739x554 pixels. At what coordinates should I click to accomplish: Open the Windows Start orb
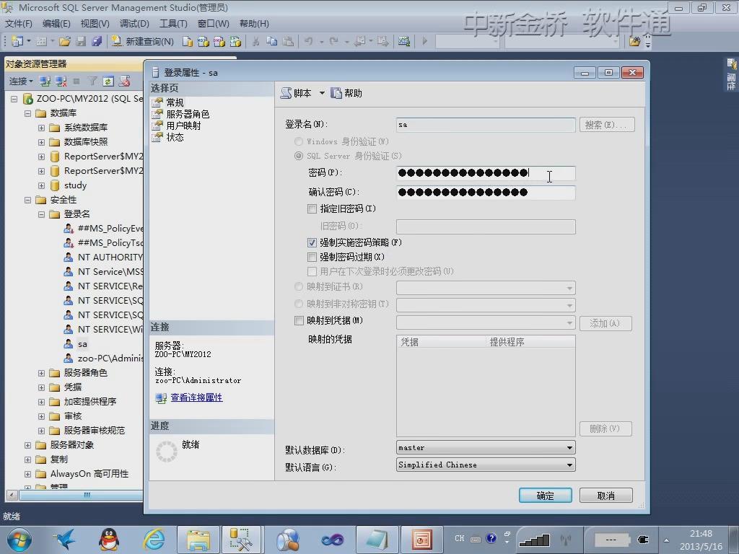[x=19, y=540]
